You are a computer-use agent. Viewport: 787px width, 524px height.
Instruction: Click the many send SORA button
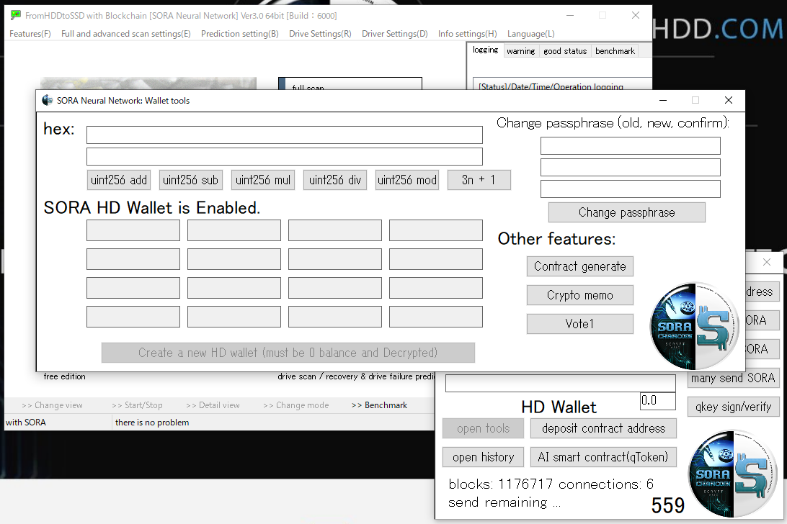tap(733, 378)
